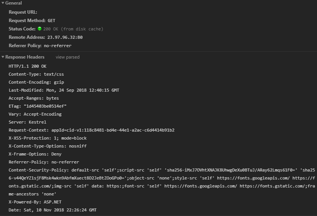This screenshot has width=317, height=216.
Task: Click the view parsed link
Action: (x=67, y=57)
